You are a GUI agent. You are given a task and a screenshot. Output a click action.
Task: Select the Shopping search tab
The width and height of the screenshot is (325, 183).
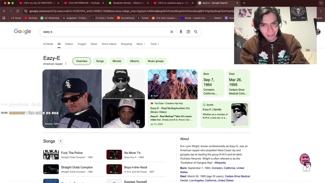[126, 44]
